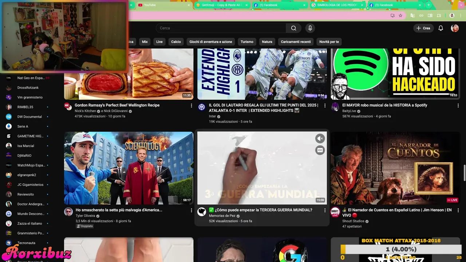Open the Spotify HA SIDO HACKEADO thumbnail

395,74
